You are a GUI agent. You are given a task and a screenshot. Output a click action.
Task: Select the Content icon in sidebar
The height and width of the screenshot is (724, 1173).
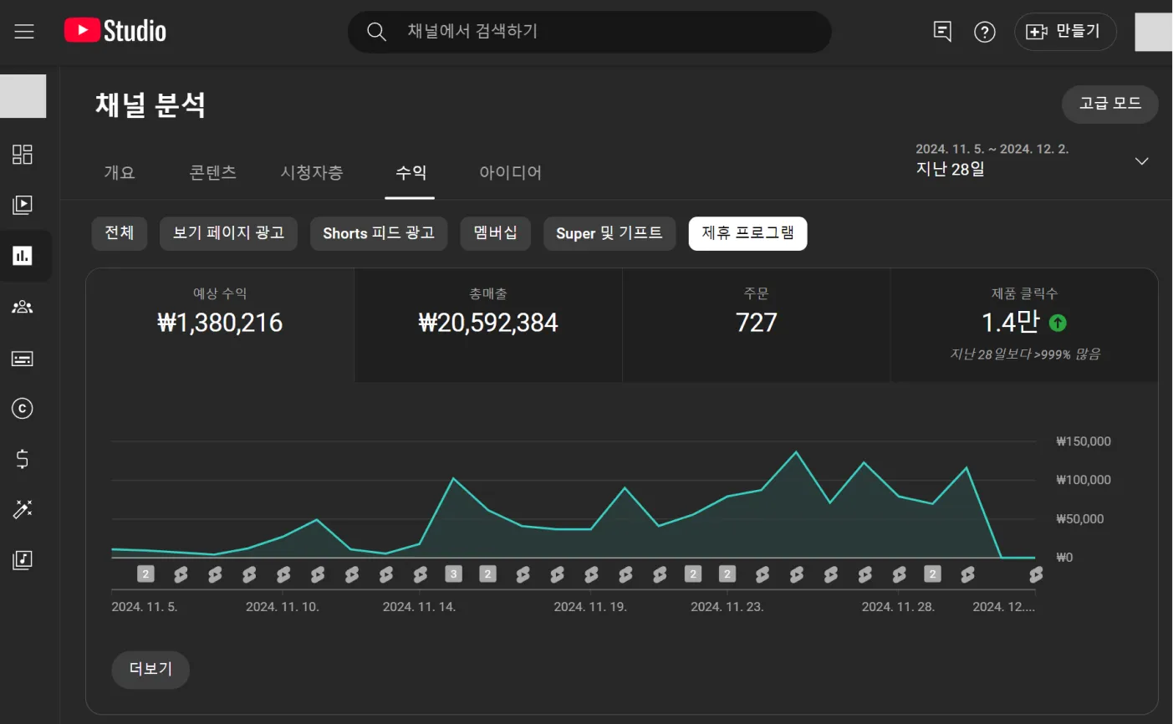[x=23, y=205]
